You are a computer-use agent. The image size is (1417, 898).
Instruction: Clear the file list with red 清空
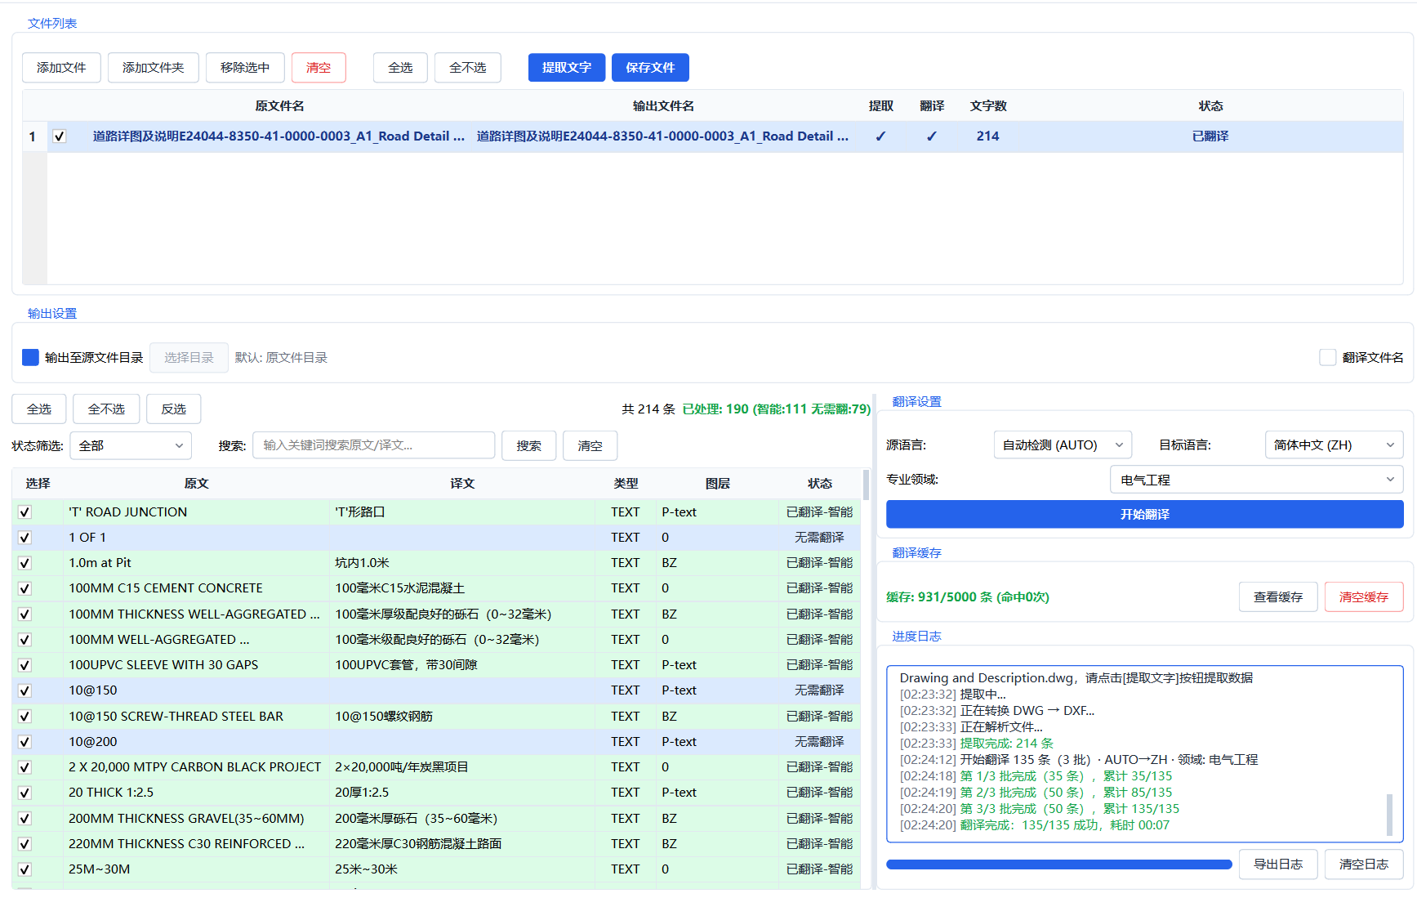319,68
